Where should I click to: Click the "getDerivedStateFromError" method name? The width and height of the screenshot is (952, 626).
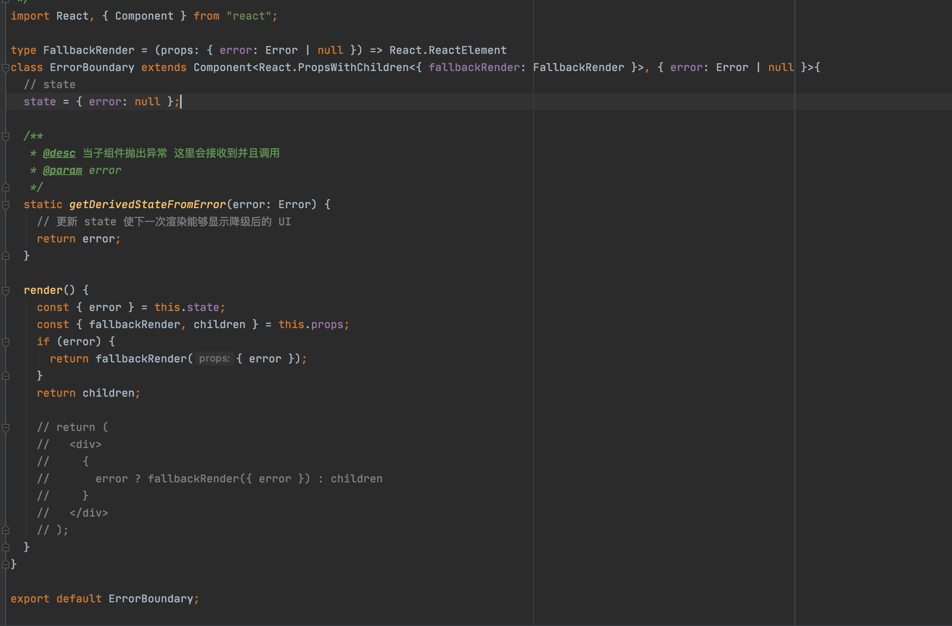tap(147, 204)
